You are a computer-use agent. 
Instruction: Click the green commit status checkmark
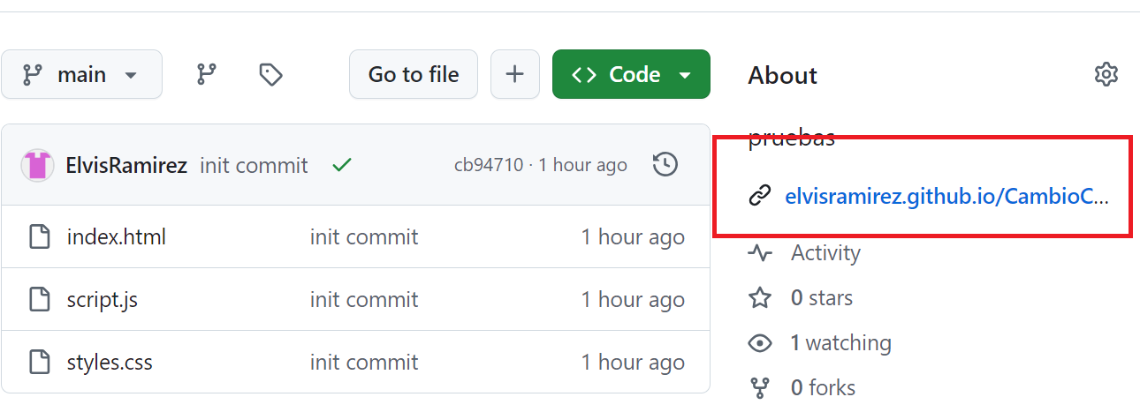click(340, 165)
